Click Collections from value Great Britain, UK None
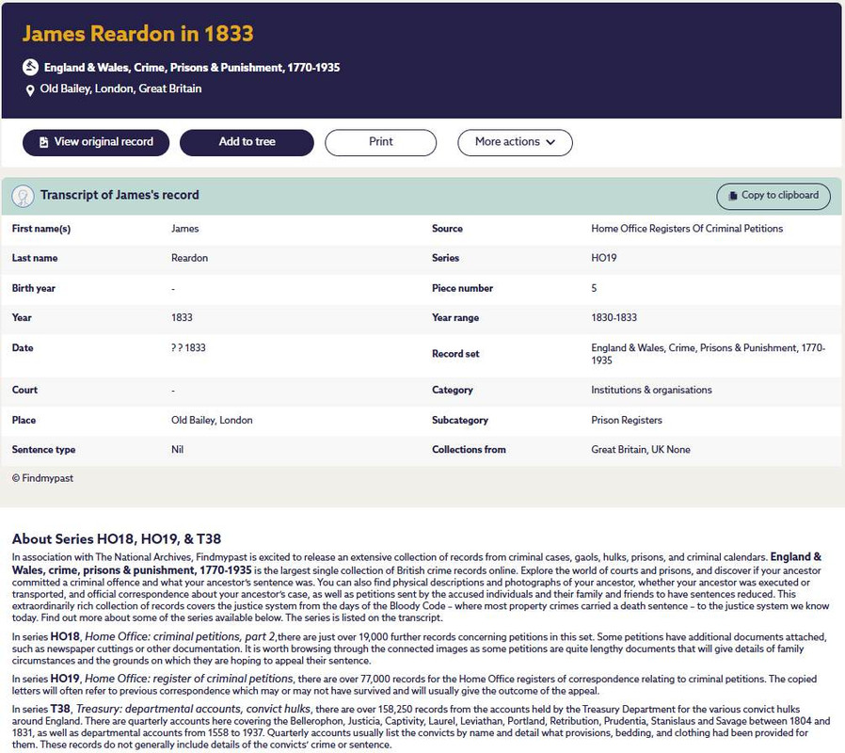This screenshot has height=753, width=845. pos(641,450)
